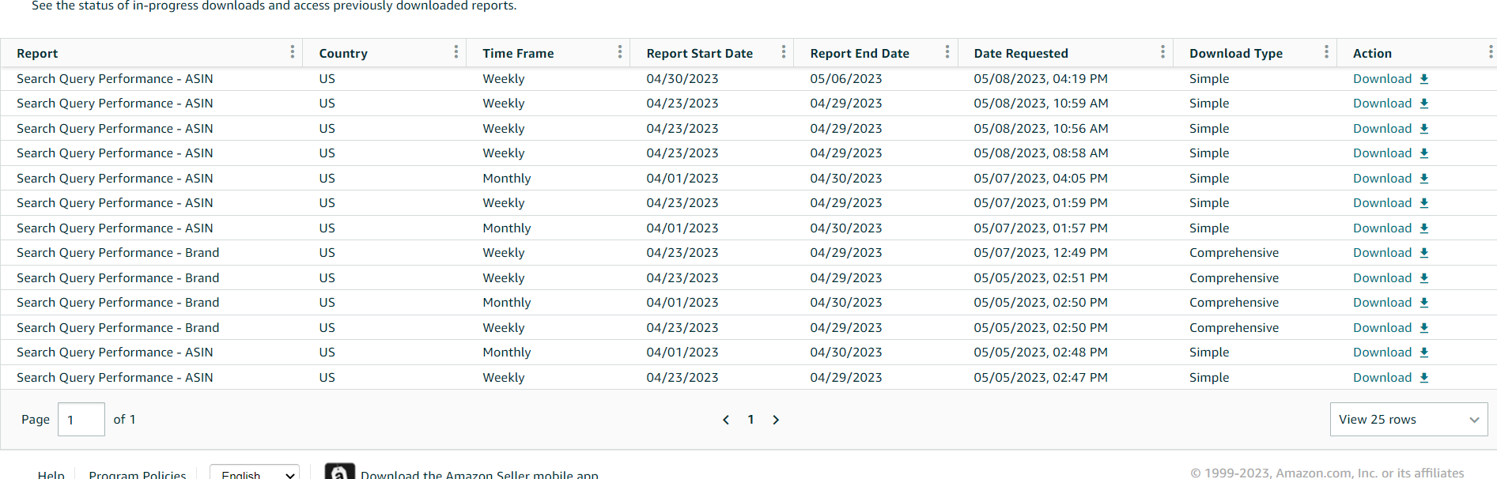Viewport: 1497px width, 479px height.
Task: Open the Program Policies link
Action: [x=138, y=474]
